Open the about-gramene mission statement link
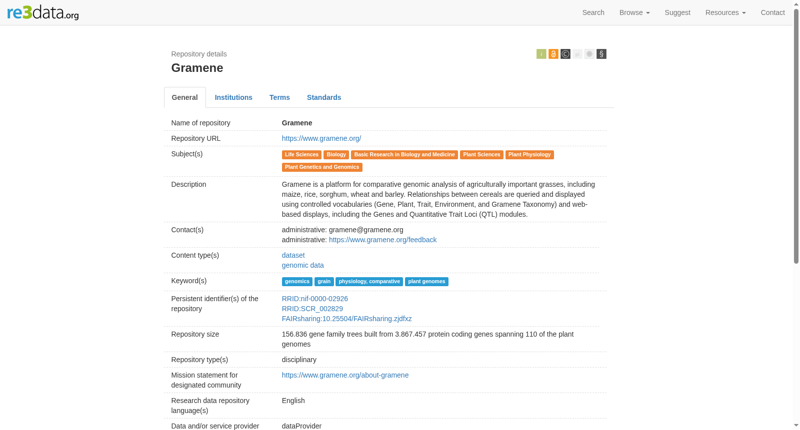The image size is (800, 430). tap(345, 375)
